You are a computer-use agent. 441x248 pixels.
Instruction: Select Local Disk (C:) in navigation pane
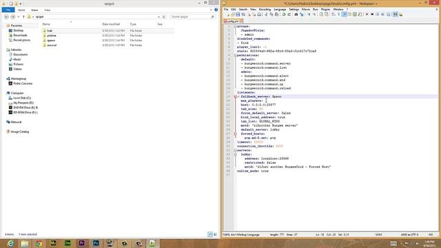22,98
